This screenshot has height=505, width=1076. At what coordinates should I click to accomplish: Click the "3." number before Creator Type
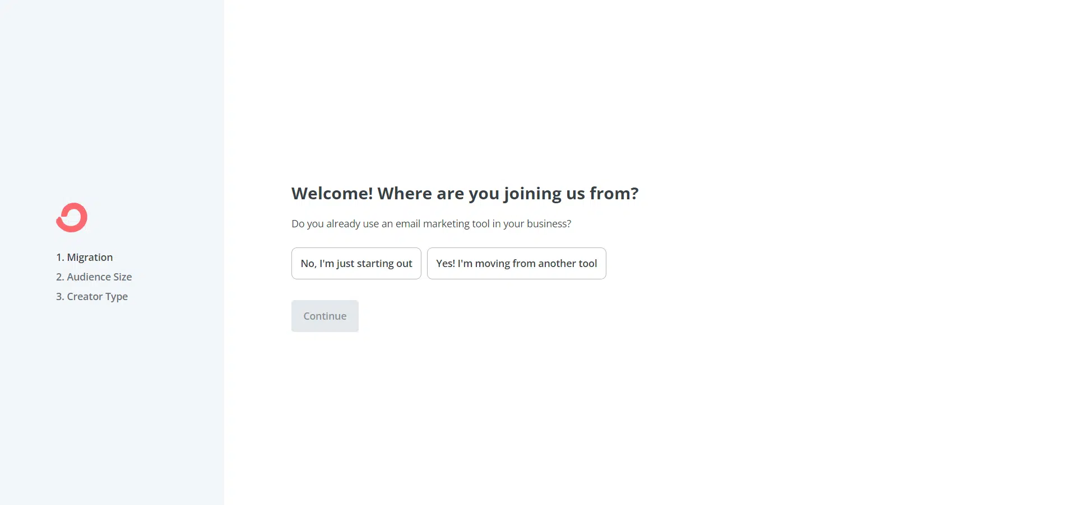pos(60,296)
